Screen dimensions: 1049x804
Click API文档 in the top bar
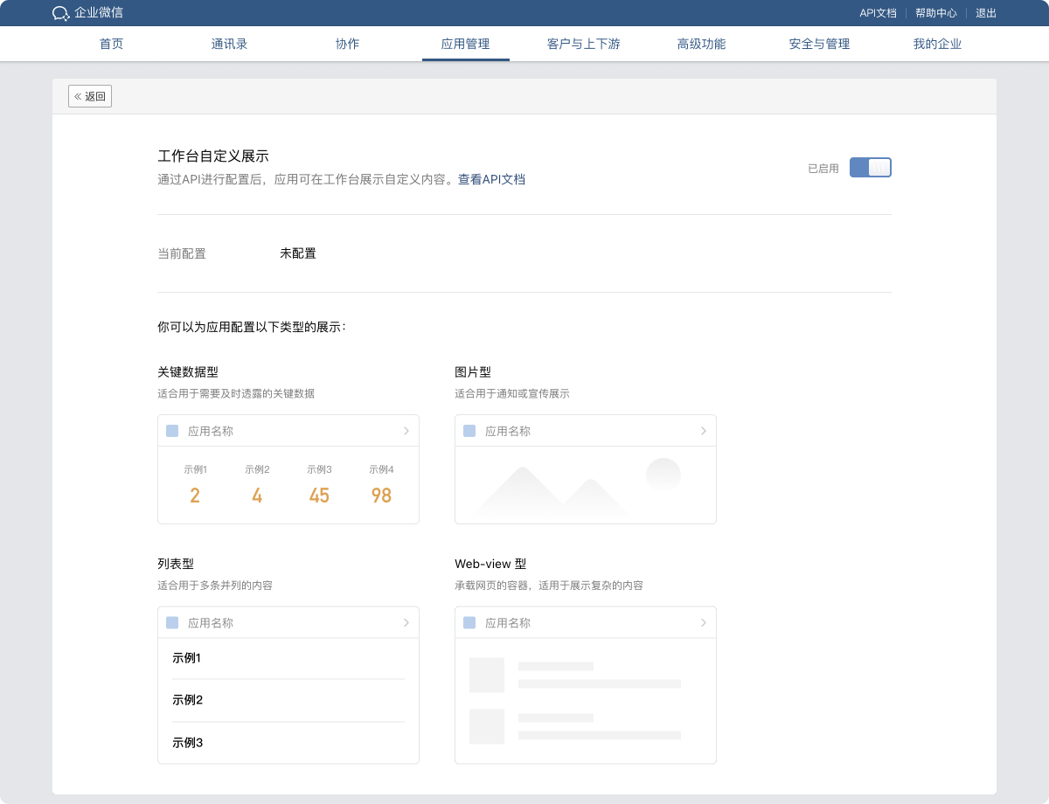click(878, 13)
